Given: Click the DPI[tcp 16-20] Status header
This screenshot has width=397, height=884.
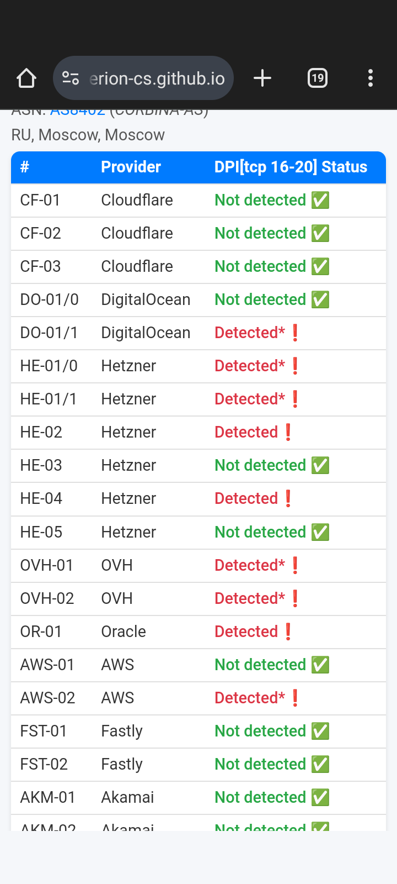Looking at the screenshot, I should click(291, 167).
